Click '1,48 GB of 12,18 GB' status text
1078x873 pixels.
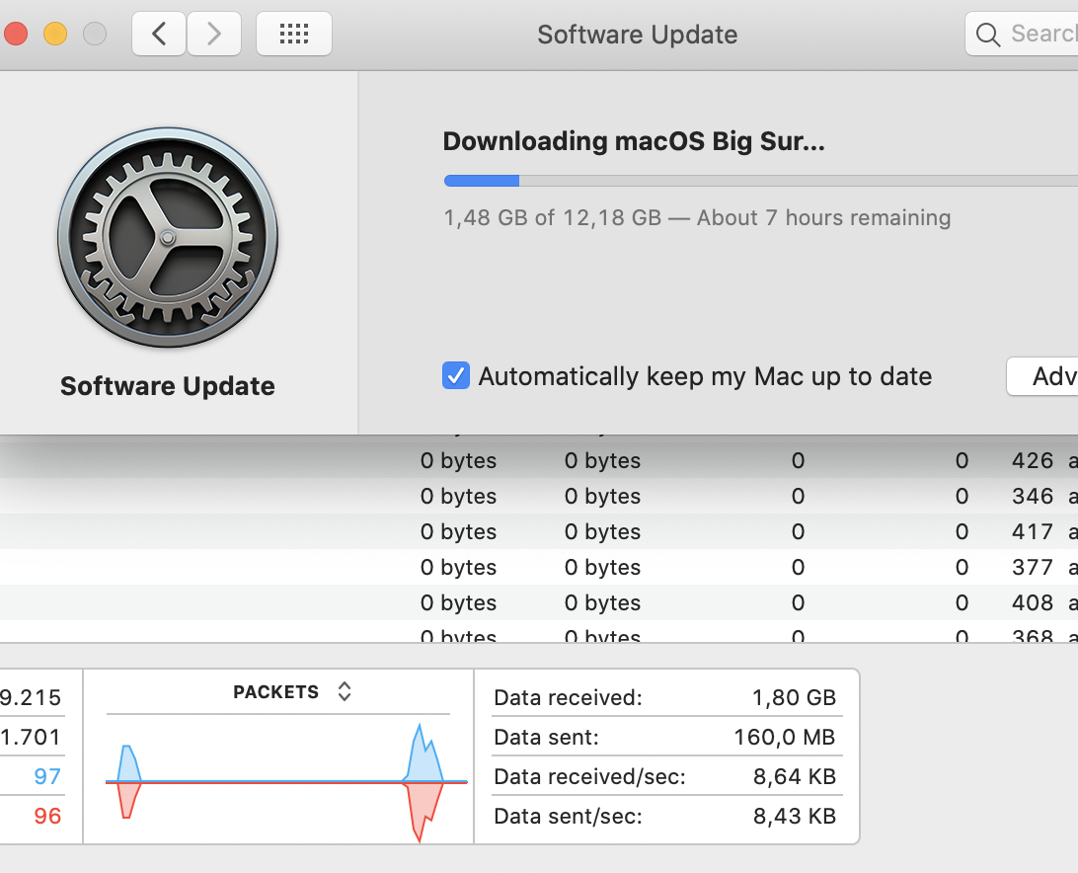tap(552, 217)
